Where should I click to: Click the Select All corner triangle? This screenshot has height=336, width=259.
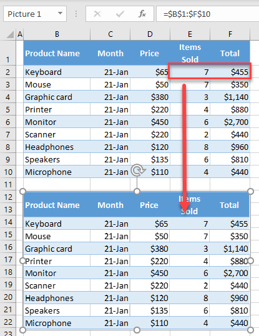(x=10, y=34)
